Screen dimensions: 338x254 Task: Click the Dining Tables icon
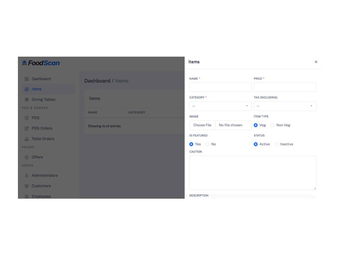tap(27, 100)
